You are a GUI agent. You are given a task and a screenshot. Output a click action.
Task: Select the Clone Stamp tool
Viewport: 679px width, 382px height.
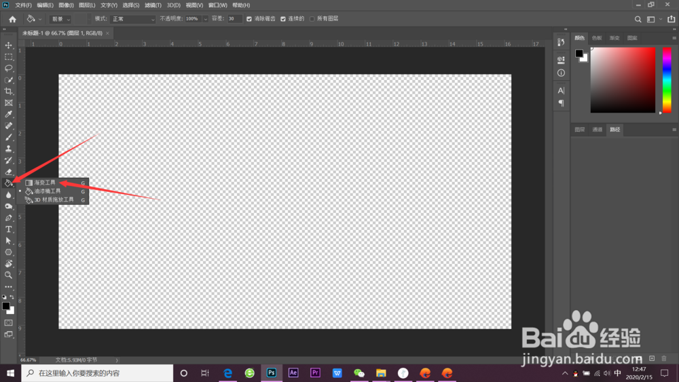coord(8,149)
